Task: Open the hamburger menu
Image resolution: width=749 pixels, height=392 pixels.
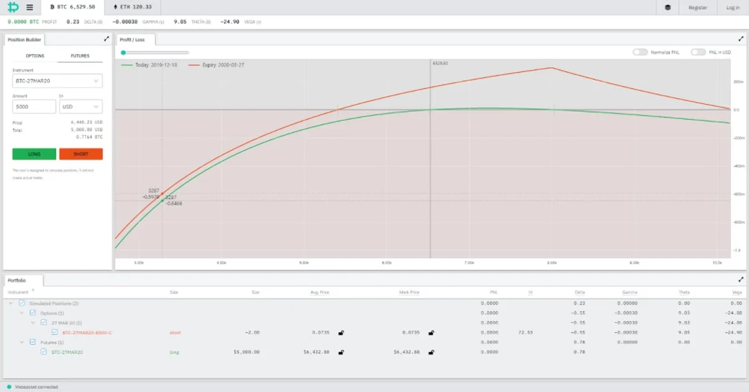Action: 30,7
